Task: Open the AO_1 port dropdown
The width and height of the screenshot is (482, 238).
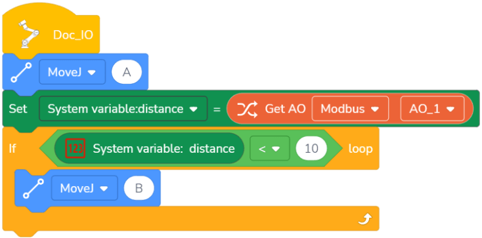Action: pos(432,109)
